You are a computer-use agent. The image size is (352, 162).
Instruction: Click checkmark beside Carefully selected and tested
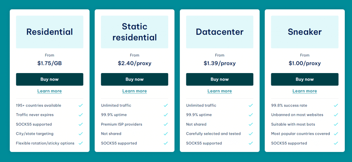coord(251,134)
